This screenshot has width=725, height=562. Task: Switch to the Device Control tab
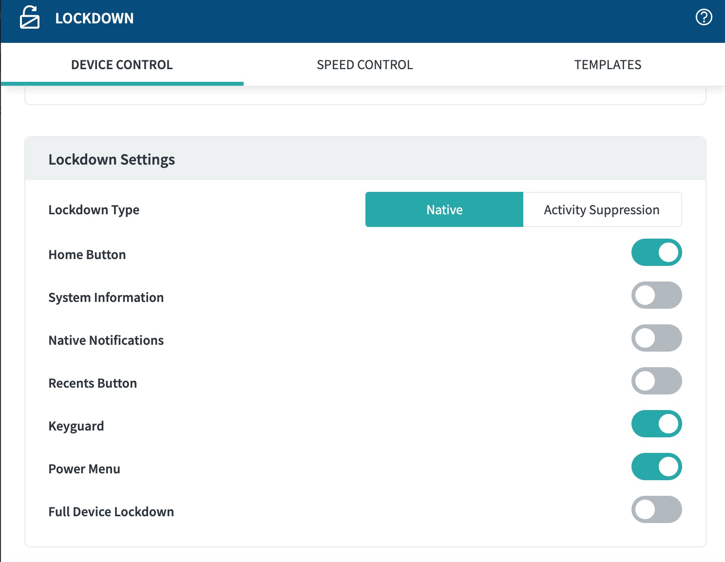pyautogui.click(x=122, y=65)
